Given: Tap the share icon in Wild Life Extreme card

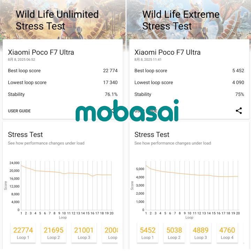Looking at the screenshot, I should tap(239, 111).
